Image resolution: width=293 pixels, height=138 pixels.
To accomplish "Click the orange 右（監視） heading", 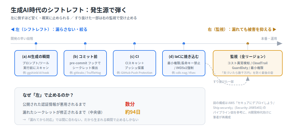I will (x=242, y=29).
